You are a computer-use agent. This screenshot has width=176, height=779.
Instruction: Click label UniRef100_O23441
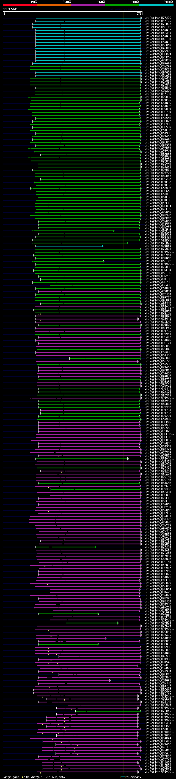click(x=158, y=319)
